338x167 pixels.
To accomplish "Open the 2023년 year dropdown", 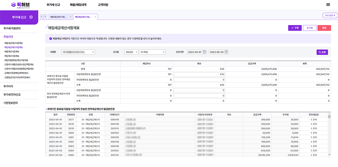I will point(131,52).
